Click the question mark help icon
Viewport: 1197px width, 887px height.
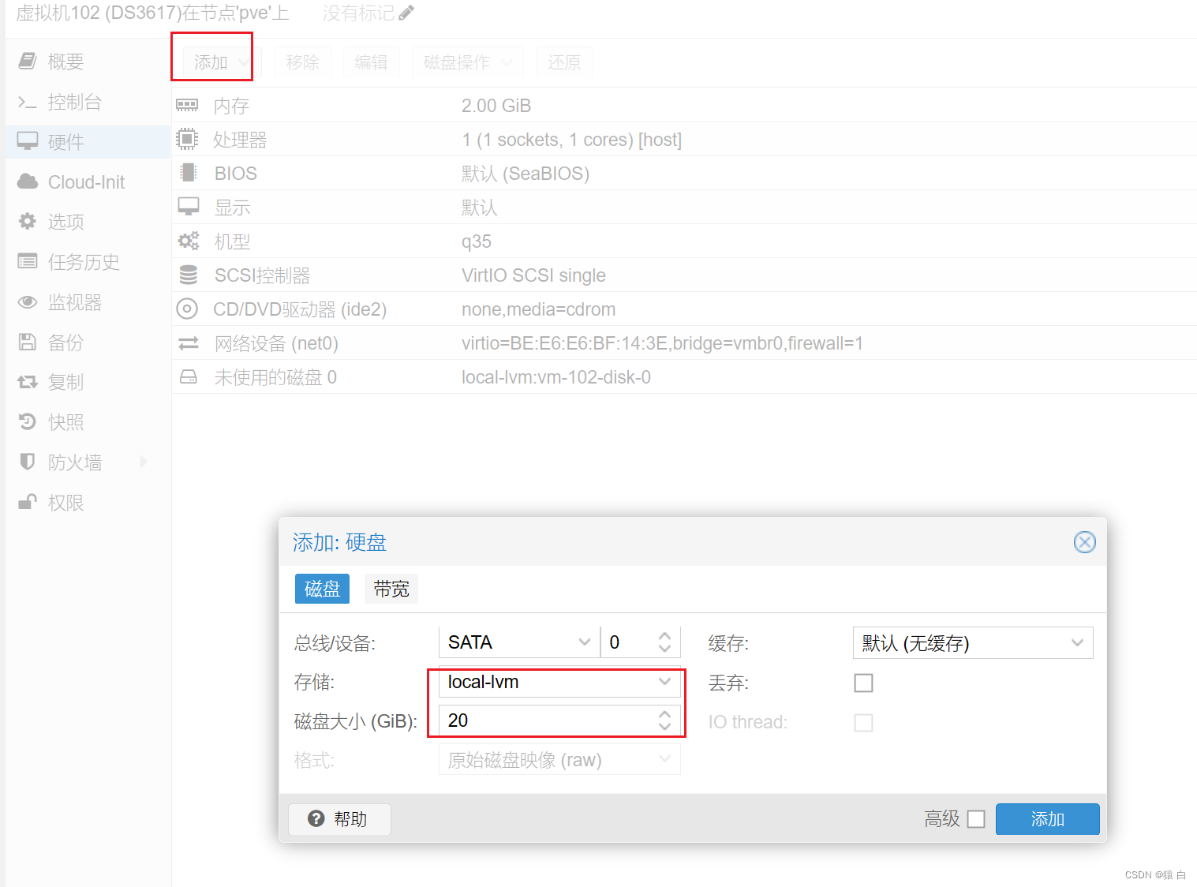click(316, 818)
